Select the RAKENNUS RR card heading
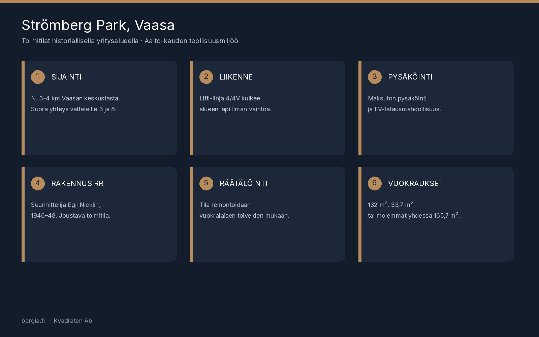Image resolution: width=539 pixels, height=337 pixels. click(x=77, y=183)
